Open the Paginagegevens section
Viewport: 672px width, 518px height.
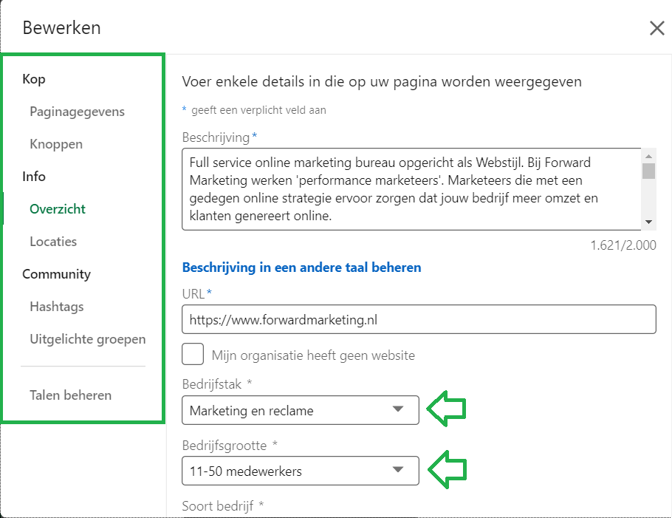pos(77,112)
